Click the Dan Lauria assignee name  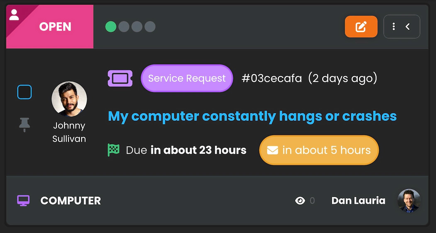pyautogui.click(x=358, y=201)
